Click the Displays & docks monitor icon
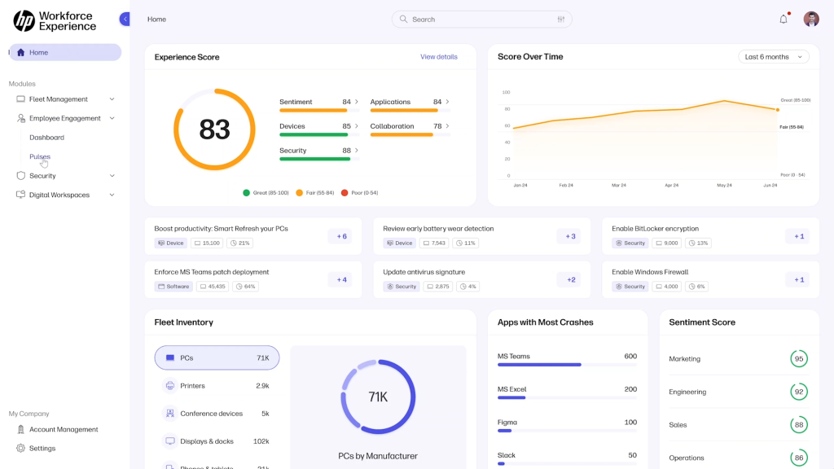The width and height of the screenshot is (834, 469). coord(170,441)
